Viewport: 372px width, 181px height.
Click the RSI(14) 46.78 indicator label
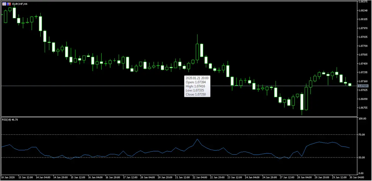tap(10, 120)
